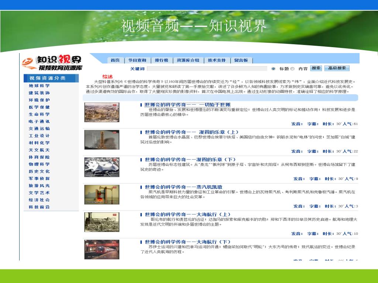The height and width of the screenshot is (283, 378).
Task: Go to the 生命科学 category
Action: coord(39,114)
